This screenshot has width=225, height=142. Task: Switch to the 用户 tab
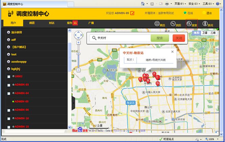tap(13, 23)
